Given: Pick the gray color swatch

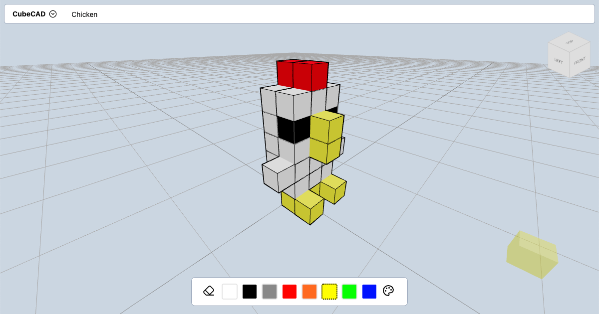Looking at the screenshot, I should [270, 292].
